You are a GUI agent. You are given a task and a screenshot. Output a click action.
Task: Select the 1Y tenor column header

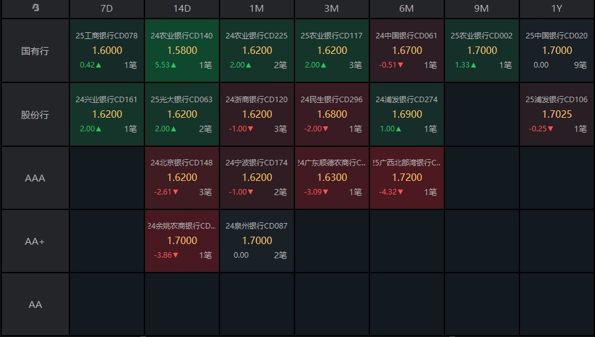pyautogui.click(x=557, y=9)
